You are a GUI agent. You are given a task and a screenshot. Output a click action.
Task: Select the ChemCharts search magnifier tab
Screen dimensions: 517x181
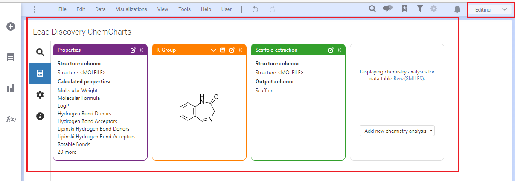tap(40, 52)
